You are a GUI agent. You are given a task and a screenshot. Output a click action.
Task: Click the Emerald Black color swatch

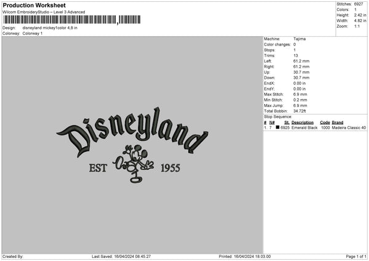tap(277, 127)
